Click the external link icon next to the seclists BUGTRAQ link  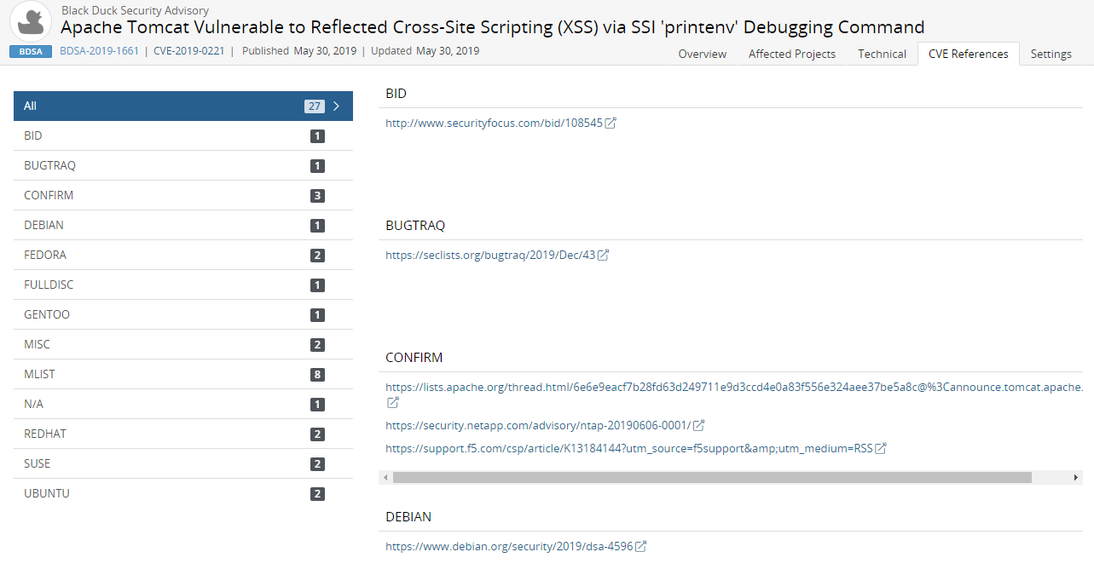pyautogui.click(x=604, y=254)
